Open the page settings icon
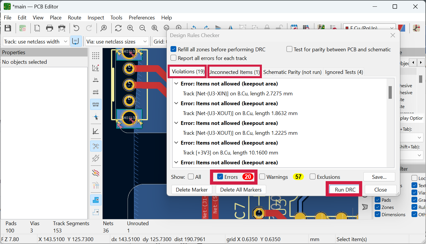 (37, 28)
